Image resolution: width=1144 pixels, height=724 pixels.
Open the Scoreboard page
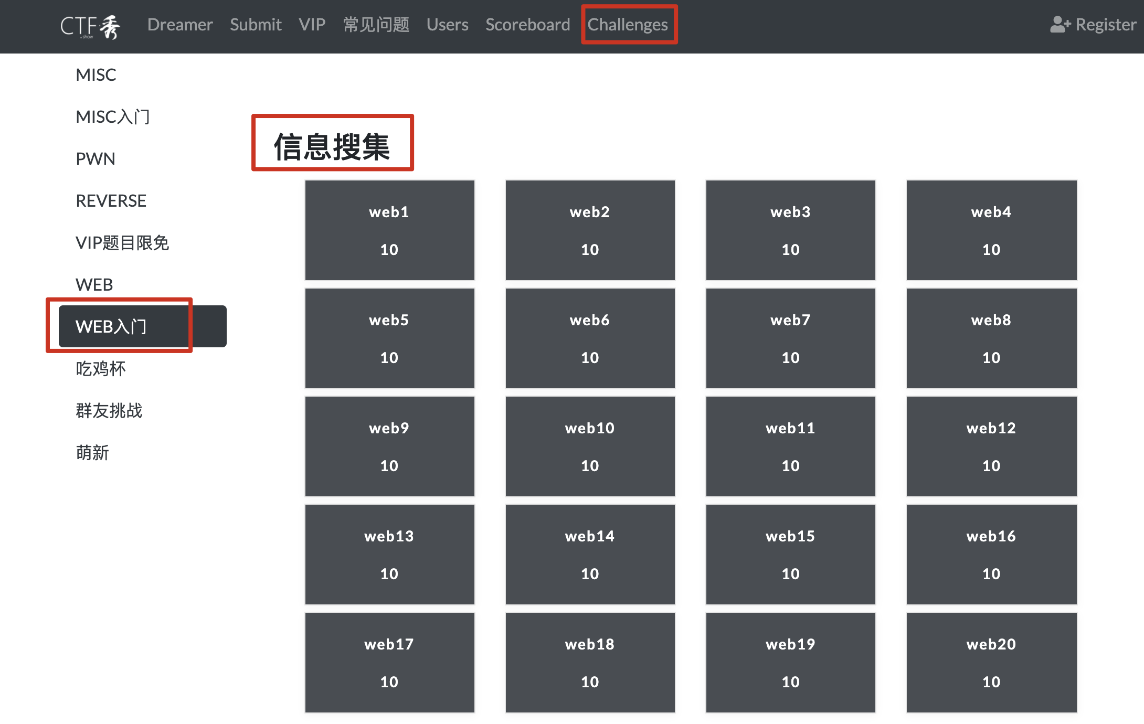527,25
